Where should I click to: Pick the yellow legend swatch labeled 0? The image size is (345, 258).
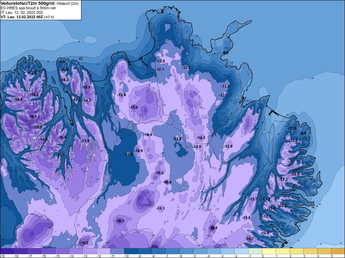point(269,251)
